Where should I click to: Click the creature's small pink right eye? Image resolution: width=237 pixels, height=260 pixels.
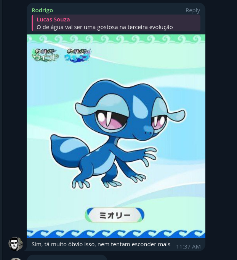(x=158, y=123)
